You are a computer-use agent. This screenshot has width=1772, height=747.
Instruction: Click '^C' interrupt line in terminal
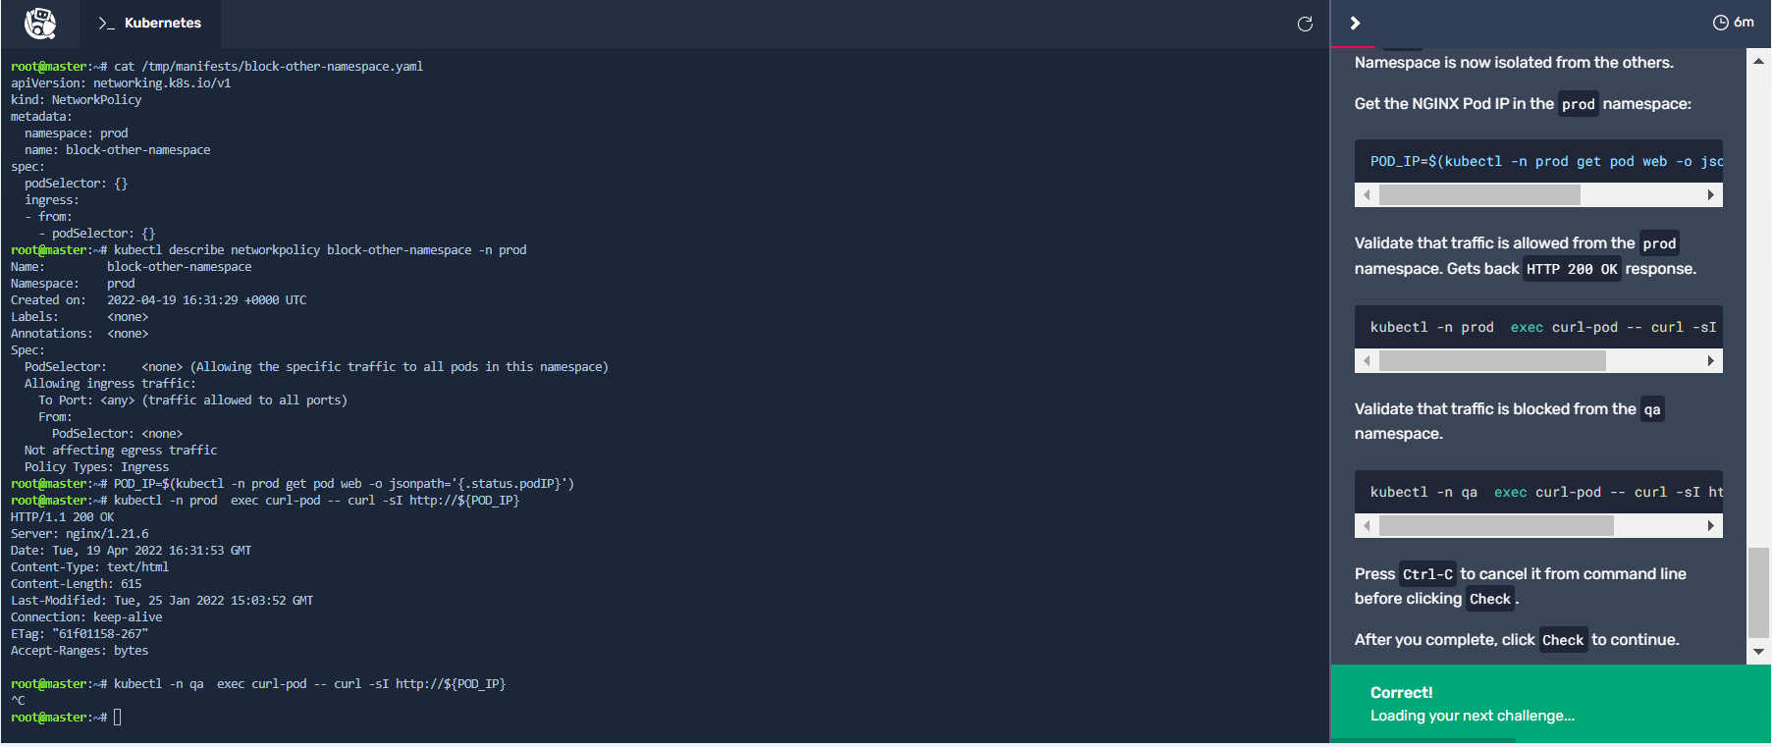(x=18, y=701)
